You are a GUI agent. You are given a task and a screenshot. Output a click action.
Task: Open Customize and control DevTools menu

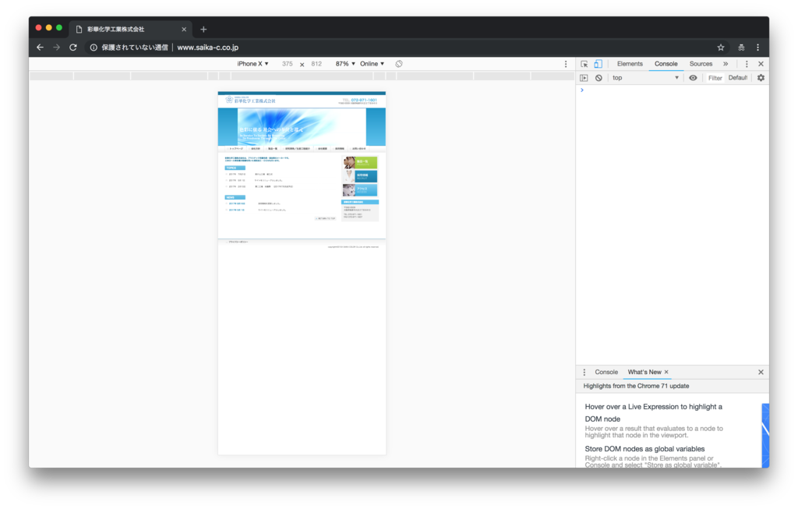coord(747,64)
